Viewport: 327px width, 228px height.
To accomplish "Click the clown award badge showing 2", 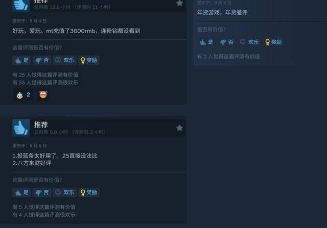I will click(24, 95).
